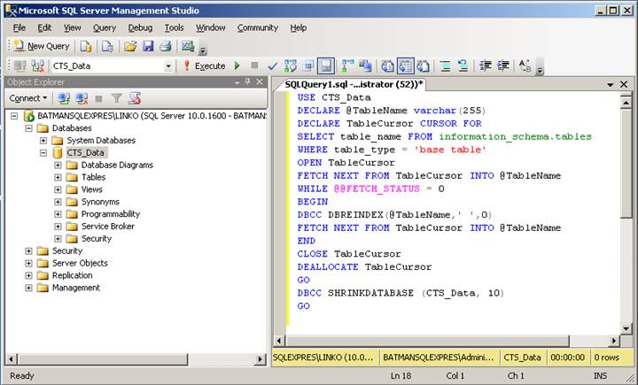Screen dimensions: 638x385
Task: Click the query editor vertical scrollbar thumb
Action: click(x=626, y=164)
